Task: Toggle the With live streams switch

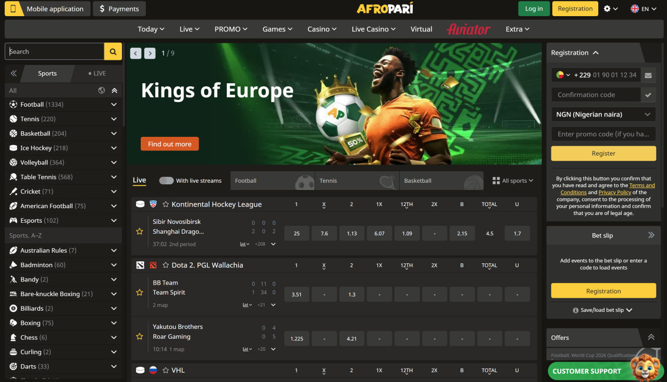Action: [166, 181]
